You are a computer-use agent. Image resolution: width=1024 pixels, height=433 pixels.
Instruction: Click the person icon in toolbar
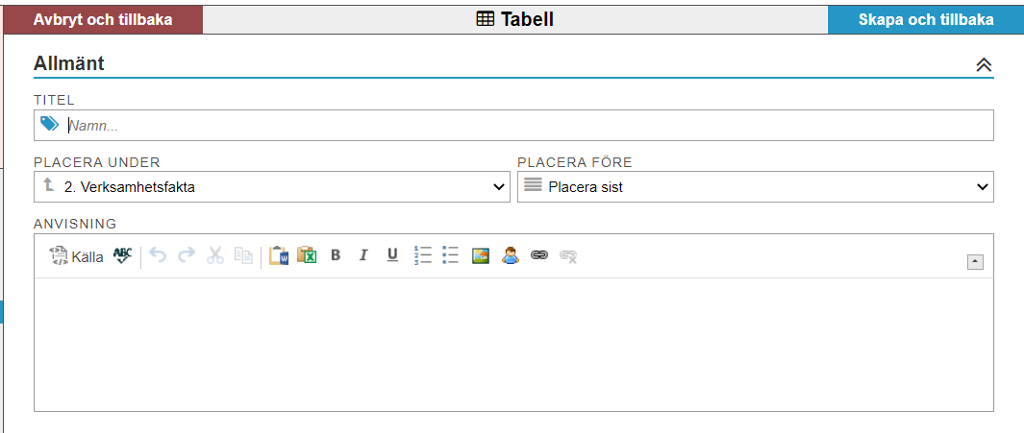point(510,255)
